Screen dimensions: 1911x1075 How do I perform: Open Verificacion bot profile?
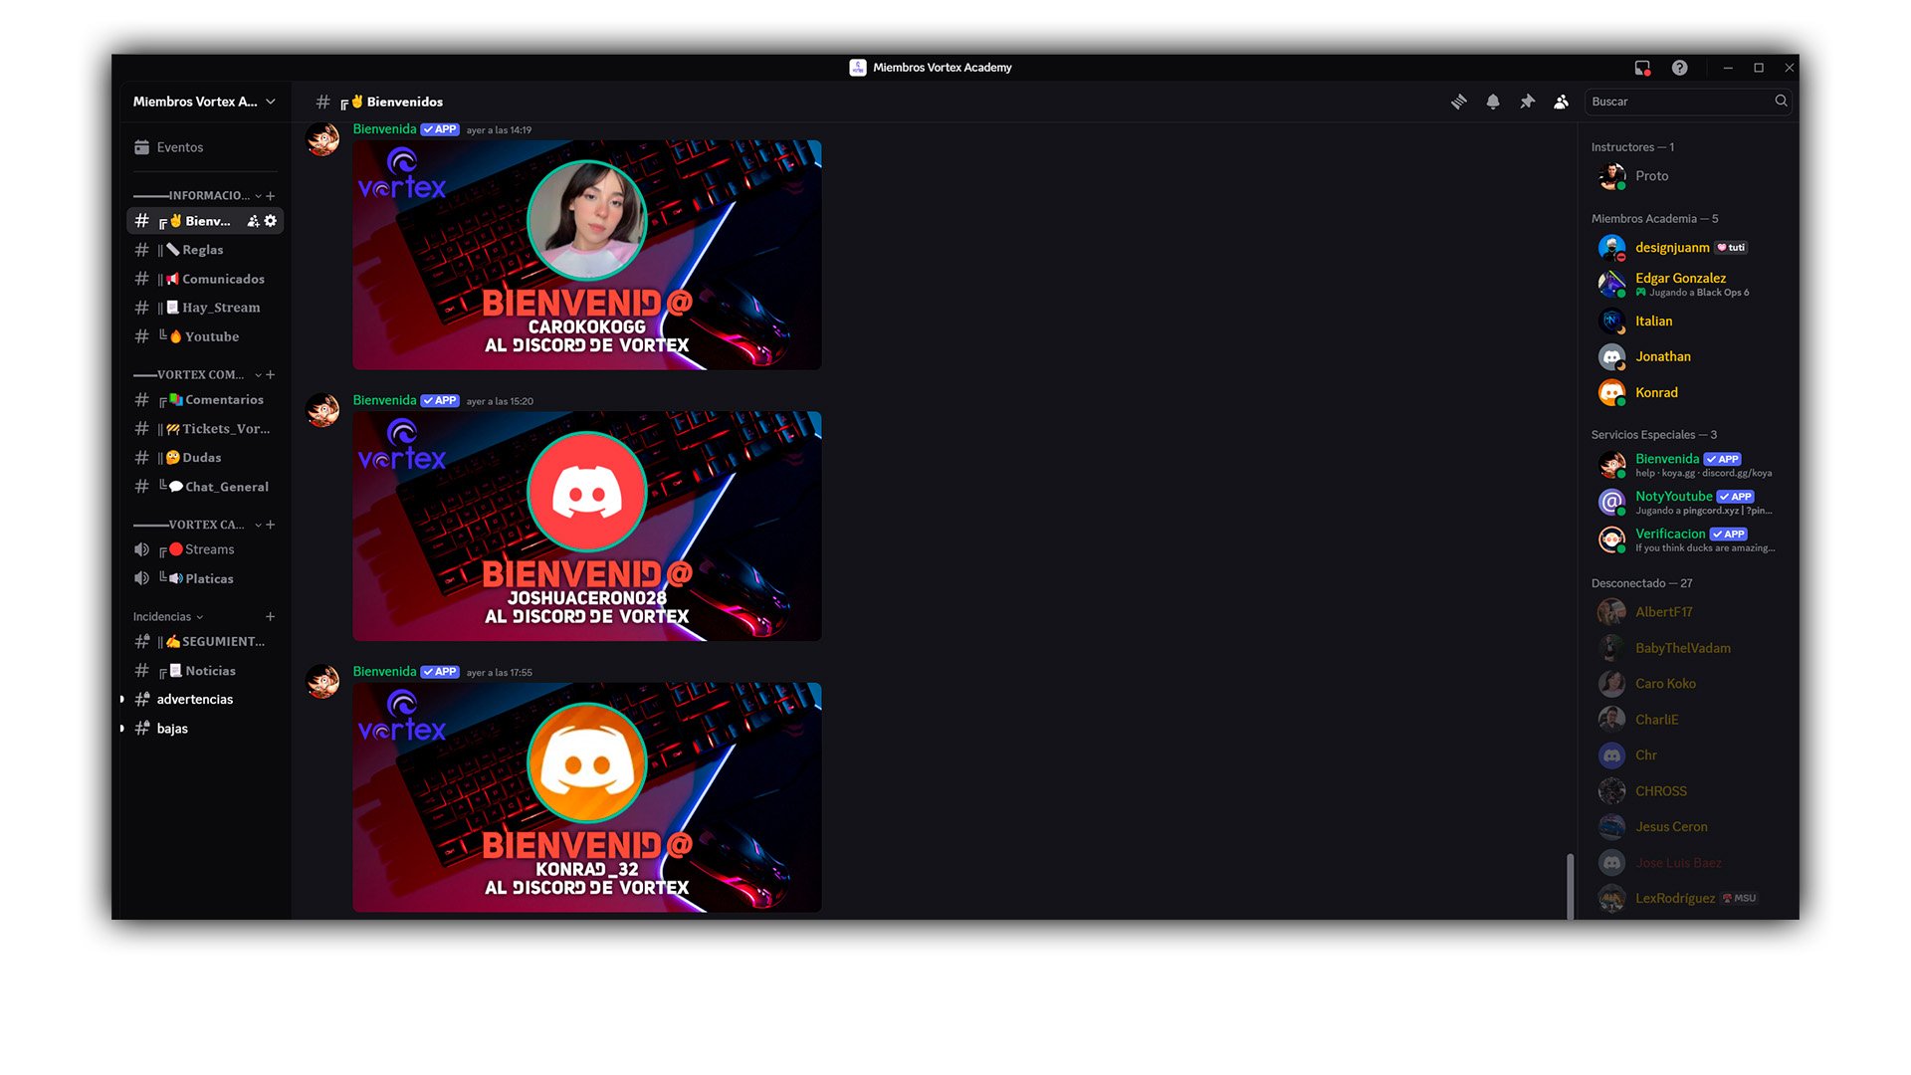coord(1689,539)
